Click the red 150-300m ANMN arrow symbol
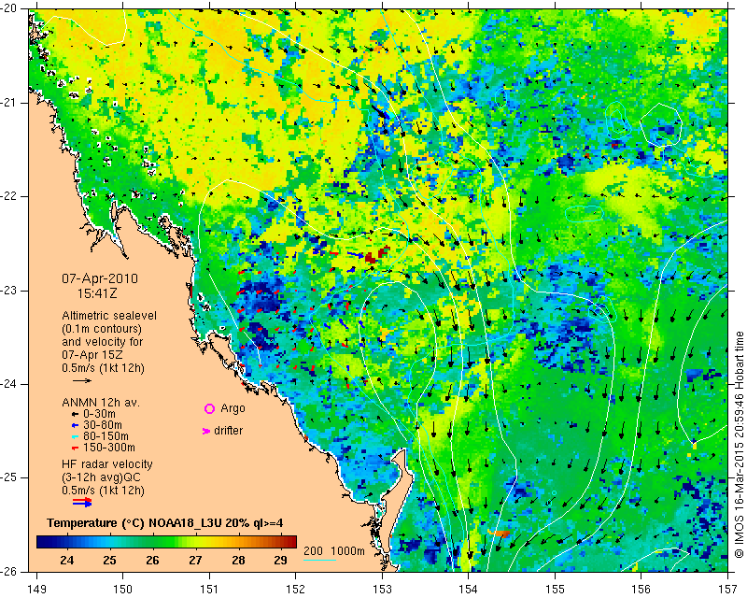Viewport: 747px width, 598px height. point(75,448)
